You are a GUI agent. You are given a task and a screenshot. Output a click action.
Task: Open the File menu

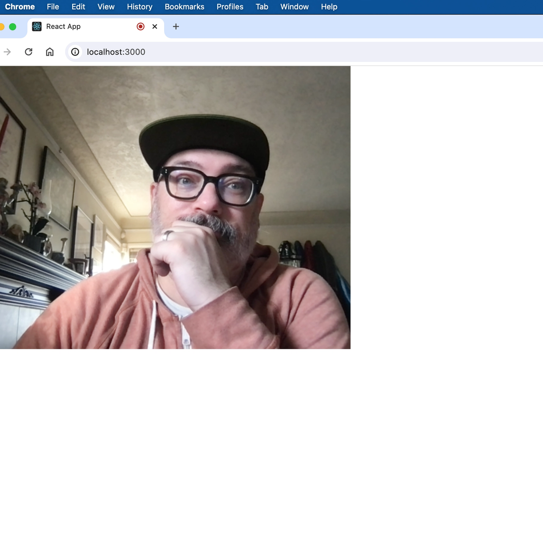click(53, 7)
